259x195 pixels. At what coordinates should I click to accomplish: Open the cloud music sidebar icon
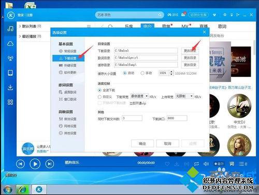pos(10,44)
